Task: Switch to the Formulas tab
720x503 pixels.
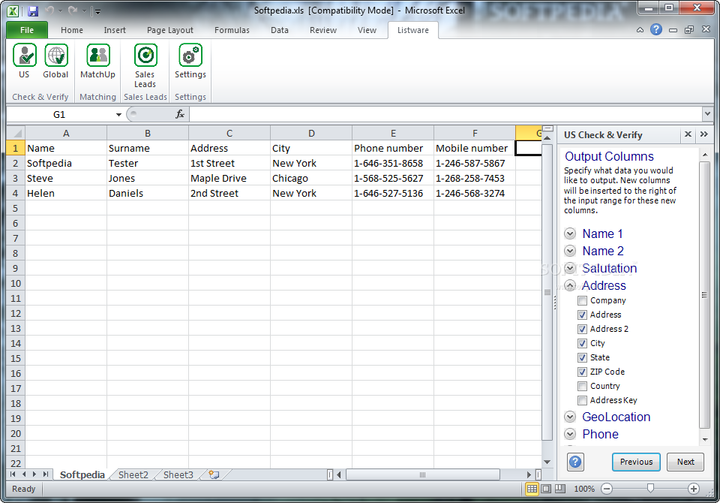Action: pos(232,30)
